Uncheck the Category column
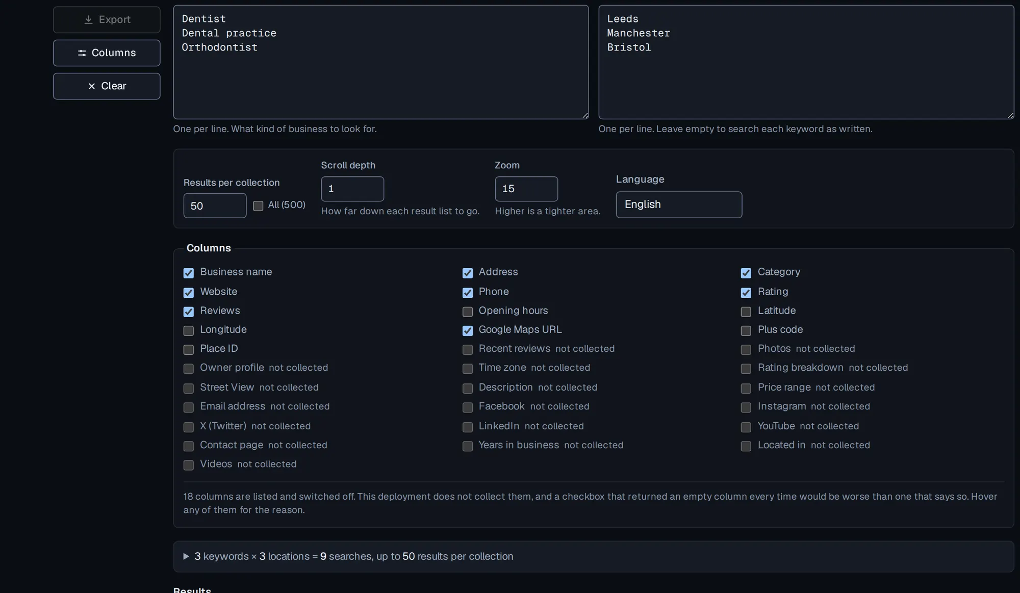 pyautogui.click(x=746, y=273)
